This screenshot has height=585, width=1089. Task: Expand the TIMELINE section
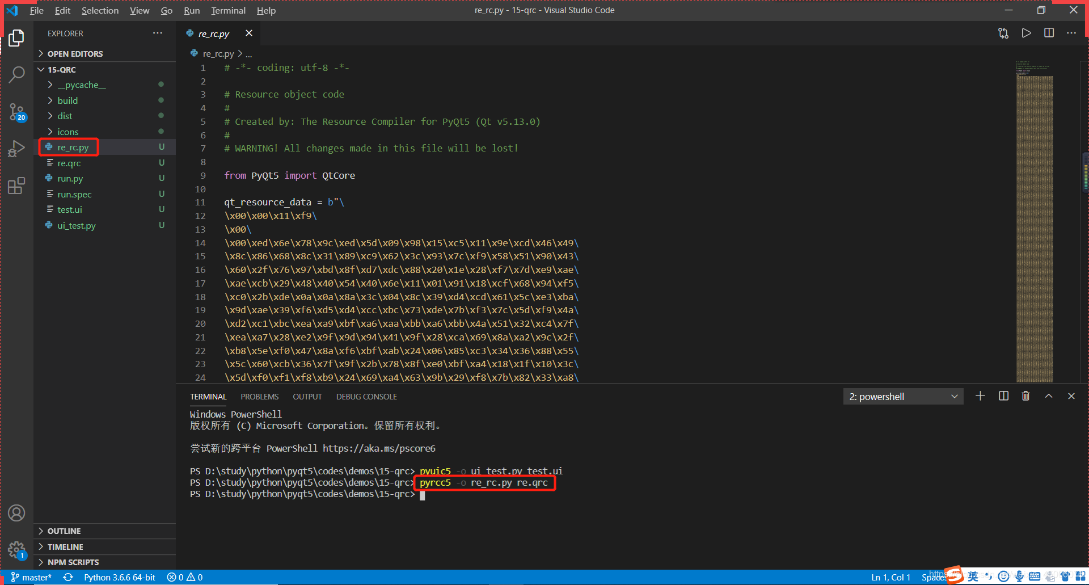coord(105,547)
